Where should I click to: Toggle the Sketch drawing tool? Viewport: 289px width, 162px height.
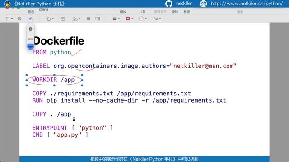[x=31, y=18]
